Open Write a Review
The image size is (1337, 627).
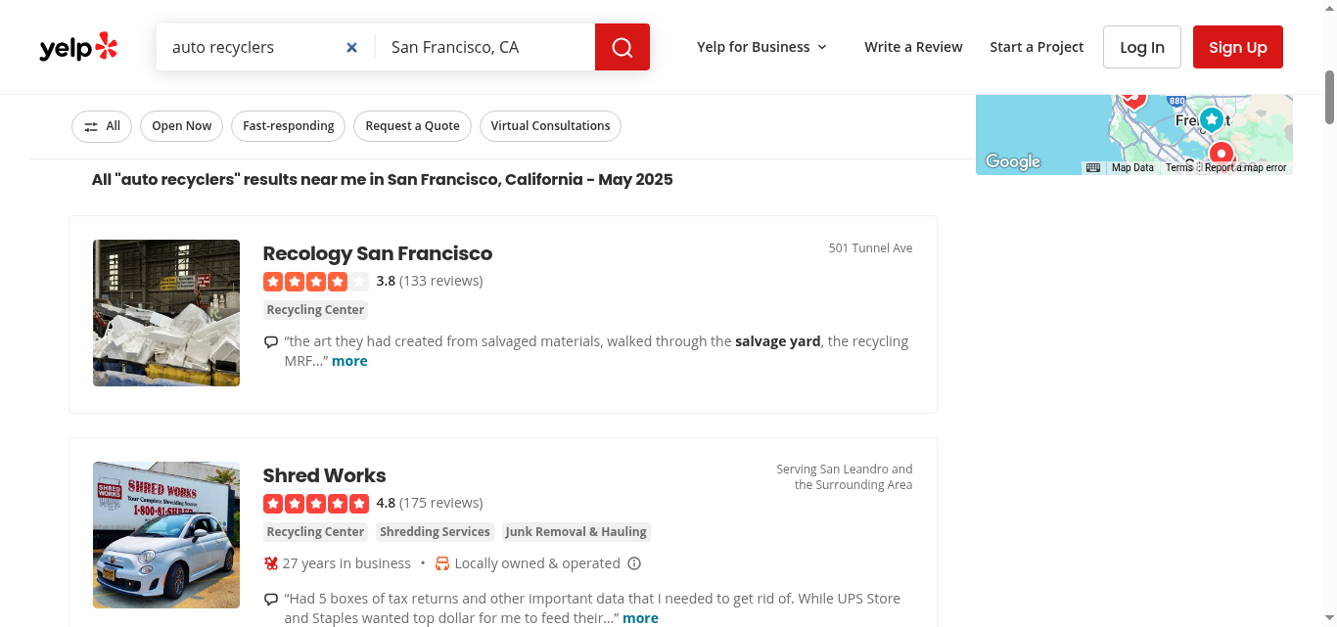pos(913,47)
